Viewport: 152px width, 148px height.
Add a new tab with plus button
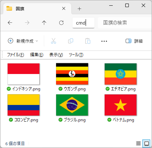(x=79, y=9)
